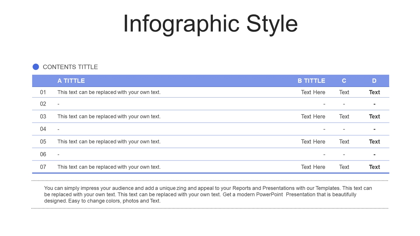
Task: Select bold 'Text' in row 07 column D
Action: point(374,167)
